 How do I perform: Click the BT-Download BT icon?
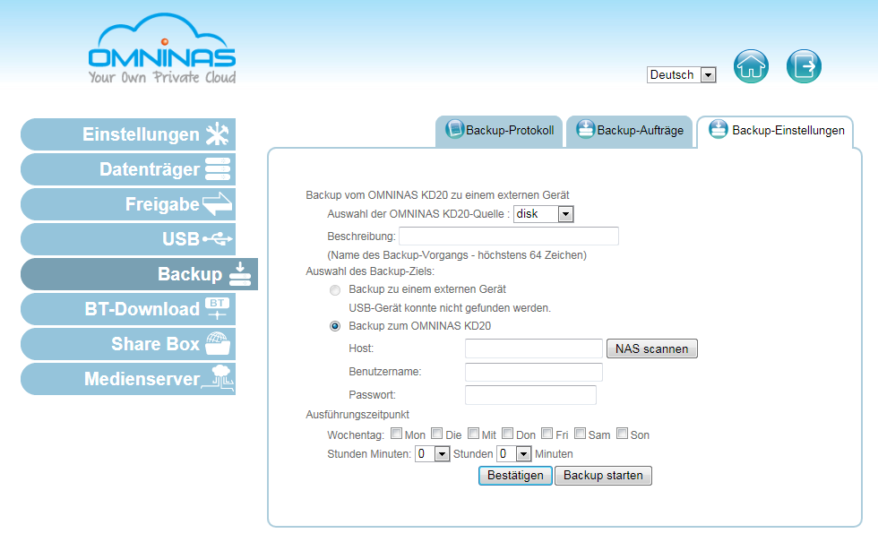click(217, 308)
